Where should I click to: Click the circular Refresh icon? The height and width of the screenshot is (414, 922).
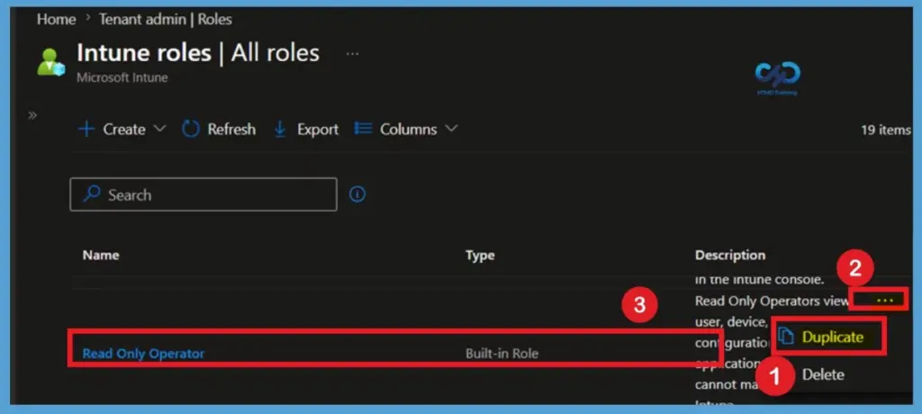pos(191,130)
